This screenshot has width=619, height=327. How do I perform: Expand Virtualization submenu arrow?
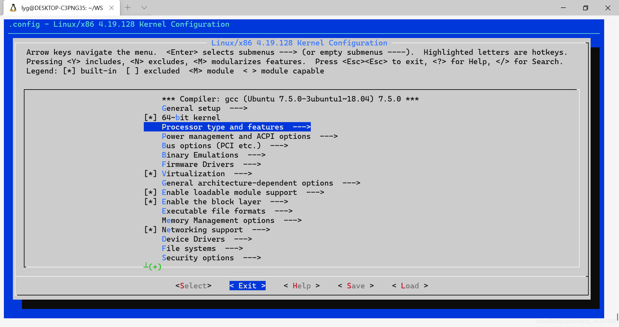(243, 174)
